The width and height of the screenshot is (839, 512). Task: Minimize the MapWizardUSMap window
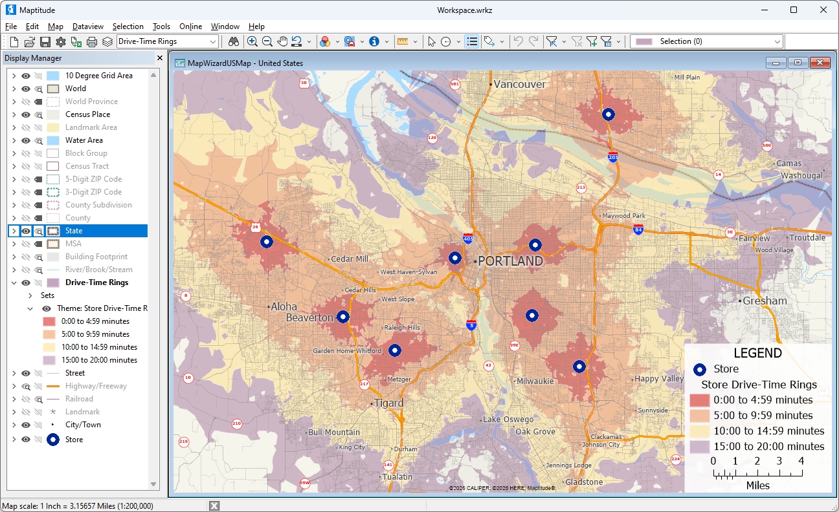click(x=776, y=63)
